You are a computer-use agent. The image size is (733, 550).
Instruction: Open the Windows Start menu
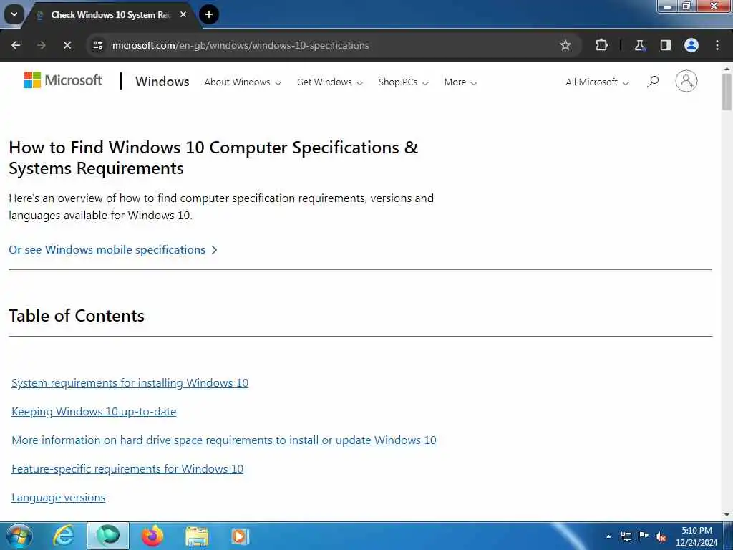tap(19, 536)
